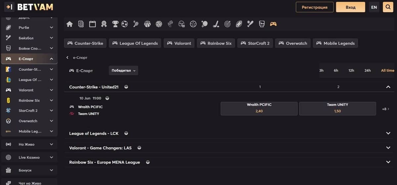The image size is (397, 185).
Task: Expand the Rainbow Six - Europe MENA League row
Action: 388,162
